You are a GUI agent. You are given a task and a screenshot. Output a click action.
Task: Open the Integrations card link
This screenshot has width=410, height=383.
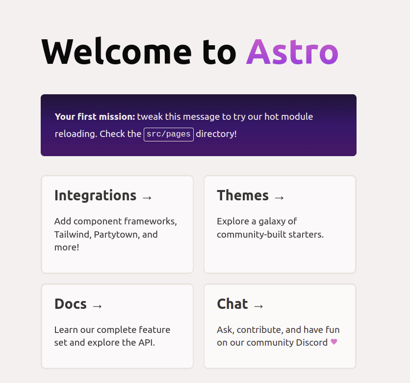tap(117, 224)
